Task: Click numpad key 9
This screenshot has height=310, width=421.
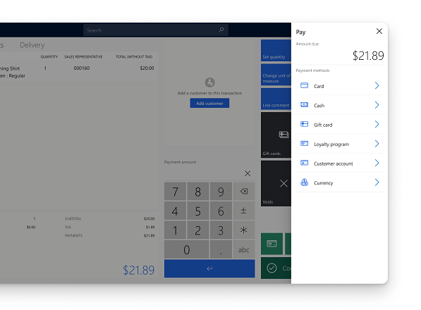Action: click(x=221, y=192)
